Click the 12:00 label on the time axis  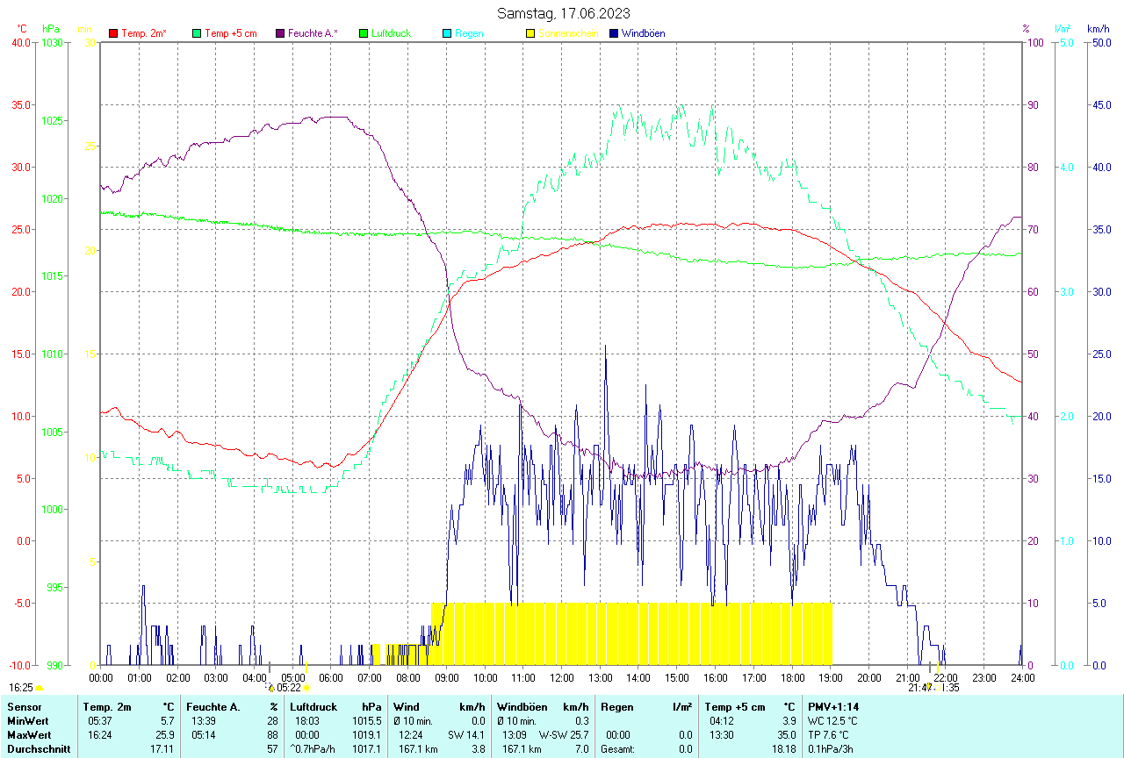coord(562,677)
